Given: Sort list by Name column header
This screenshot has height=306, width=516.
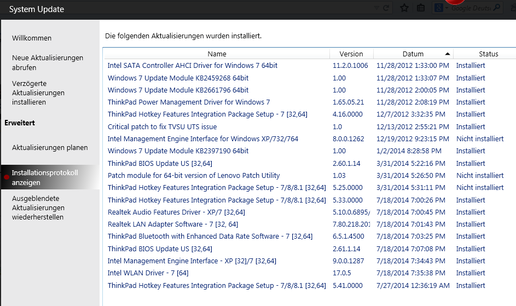Looking at the screenshot, I should coord(217,54).
